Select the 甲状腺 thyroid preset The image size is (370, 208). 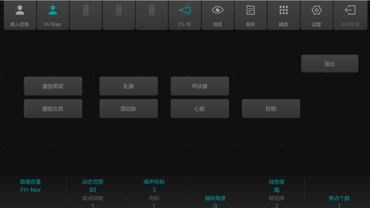click(200, 86)
